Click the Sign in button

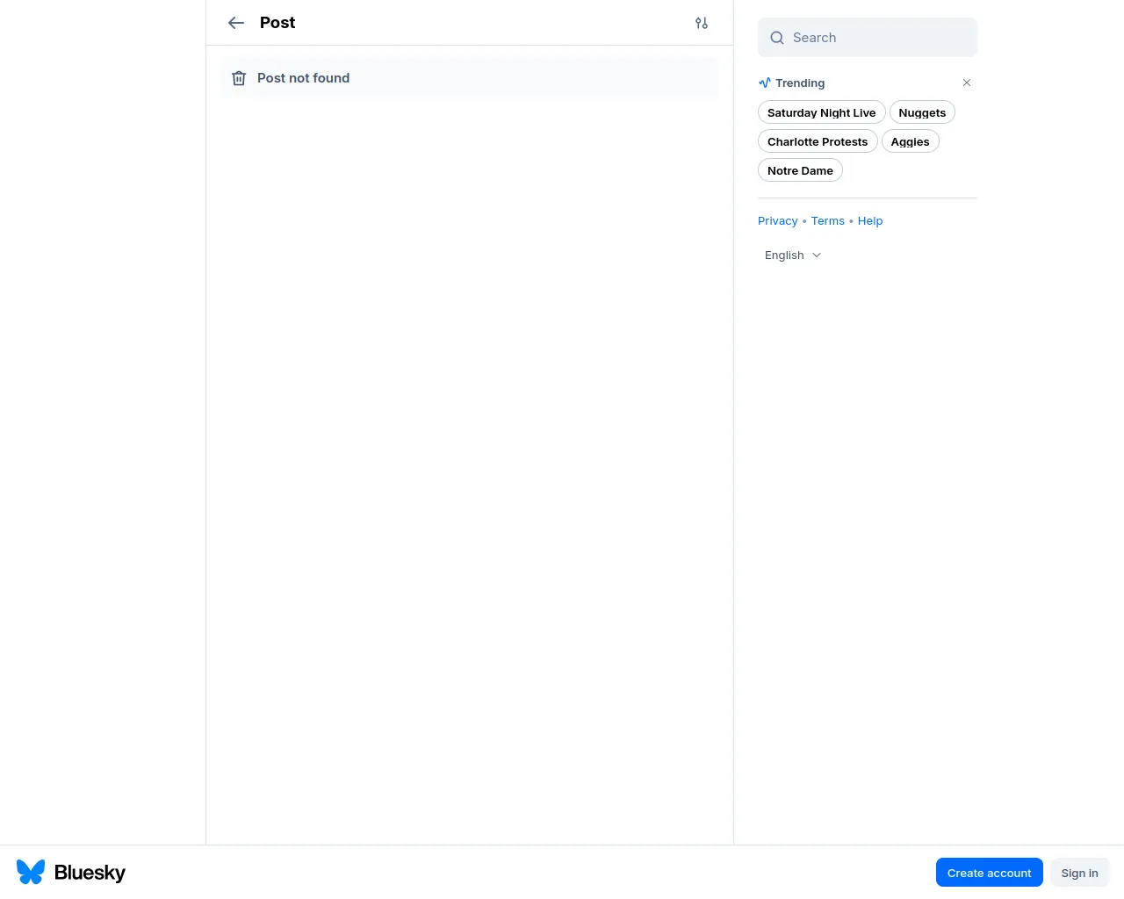pyautogui.click(x=1079, y=873)
